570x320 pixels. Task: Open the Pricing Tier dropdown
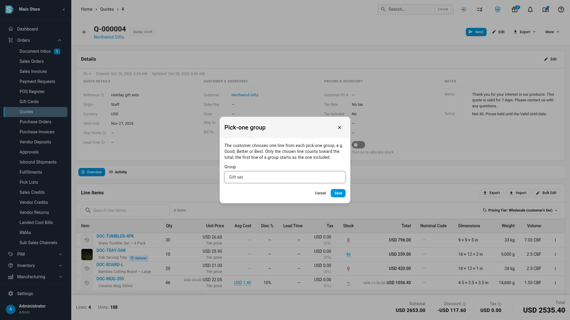click(x=520, y=210)
